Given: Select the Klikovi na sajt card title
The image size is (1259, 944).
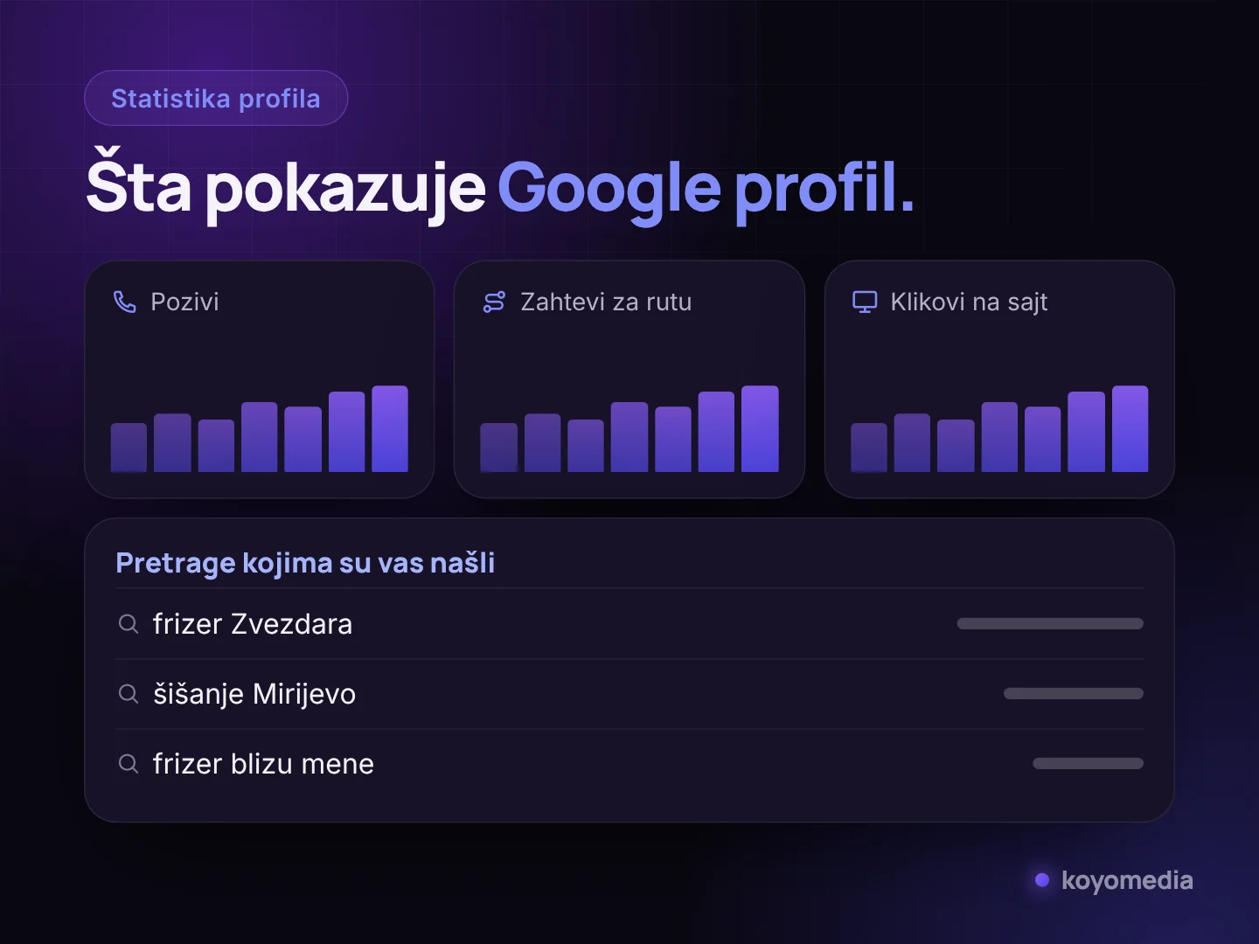Looking at the screenshot, I should [969, 302].
